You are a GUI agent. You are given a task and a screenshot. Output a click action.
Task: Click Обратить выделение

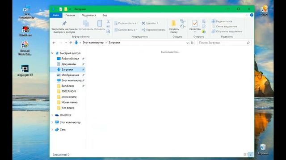227,32
